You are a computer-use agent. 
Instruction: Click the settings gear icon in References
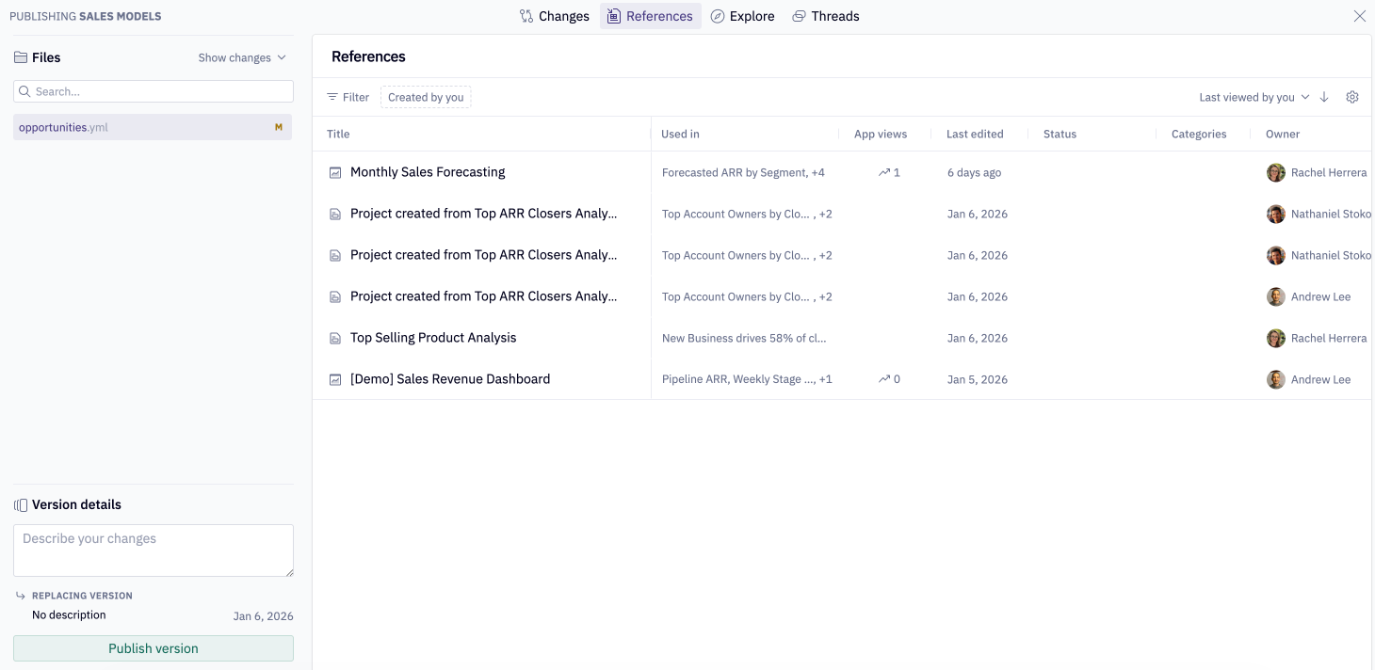[1352, 97]
